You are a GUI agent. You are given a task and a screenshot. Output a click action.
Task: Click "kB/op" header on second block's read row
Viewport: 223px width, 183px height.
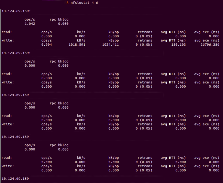114,74
